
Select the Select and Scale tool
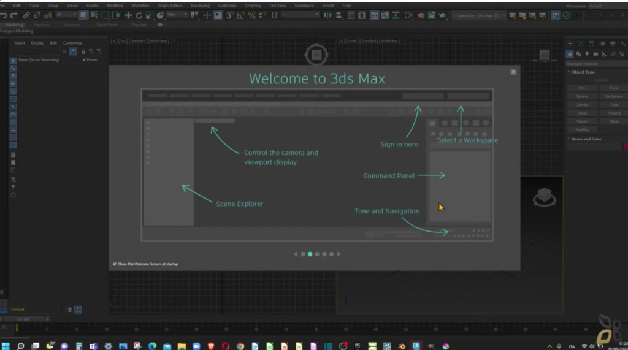(x=150, y=15)
